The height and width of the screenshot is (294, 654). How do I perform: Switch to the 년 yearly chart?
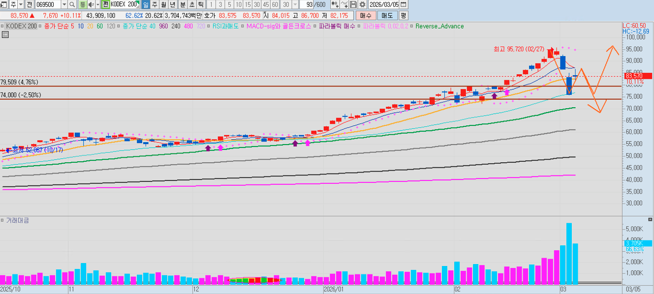pos(172,4)
